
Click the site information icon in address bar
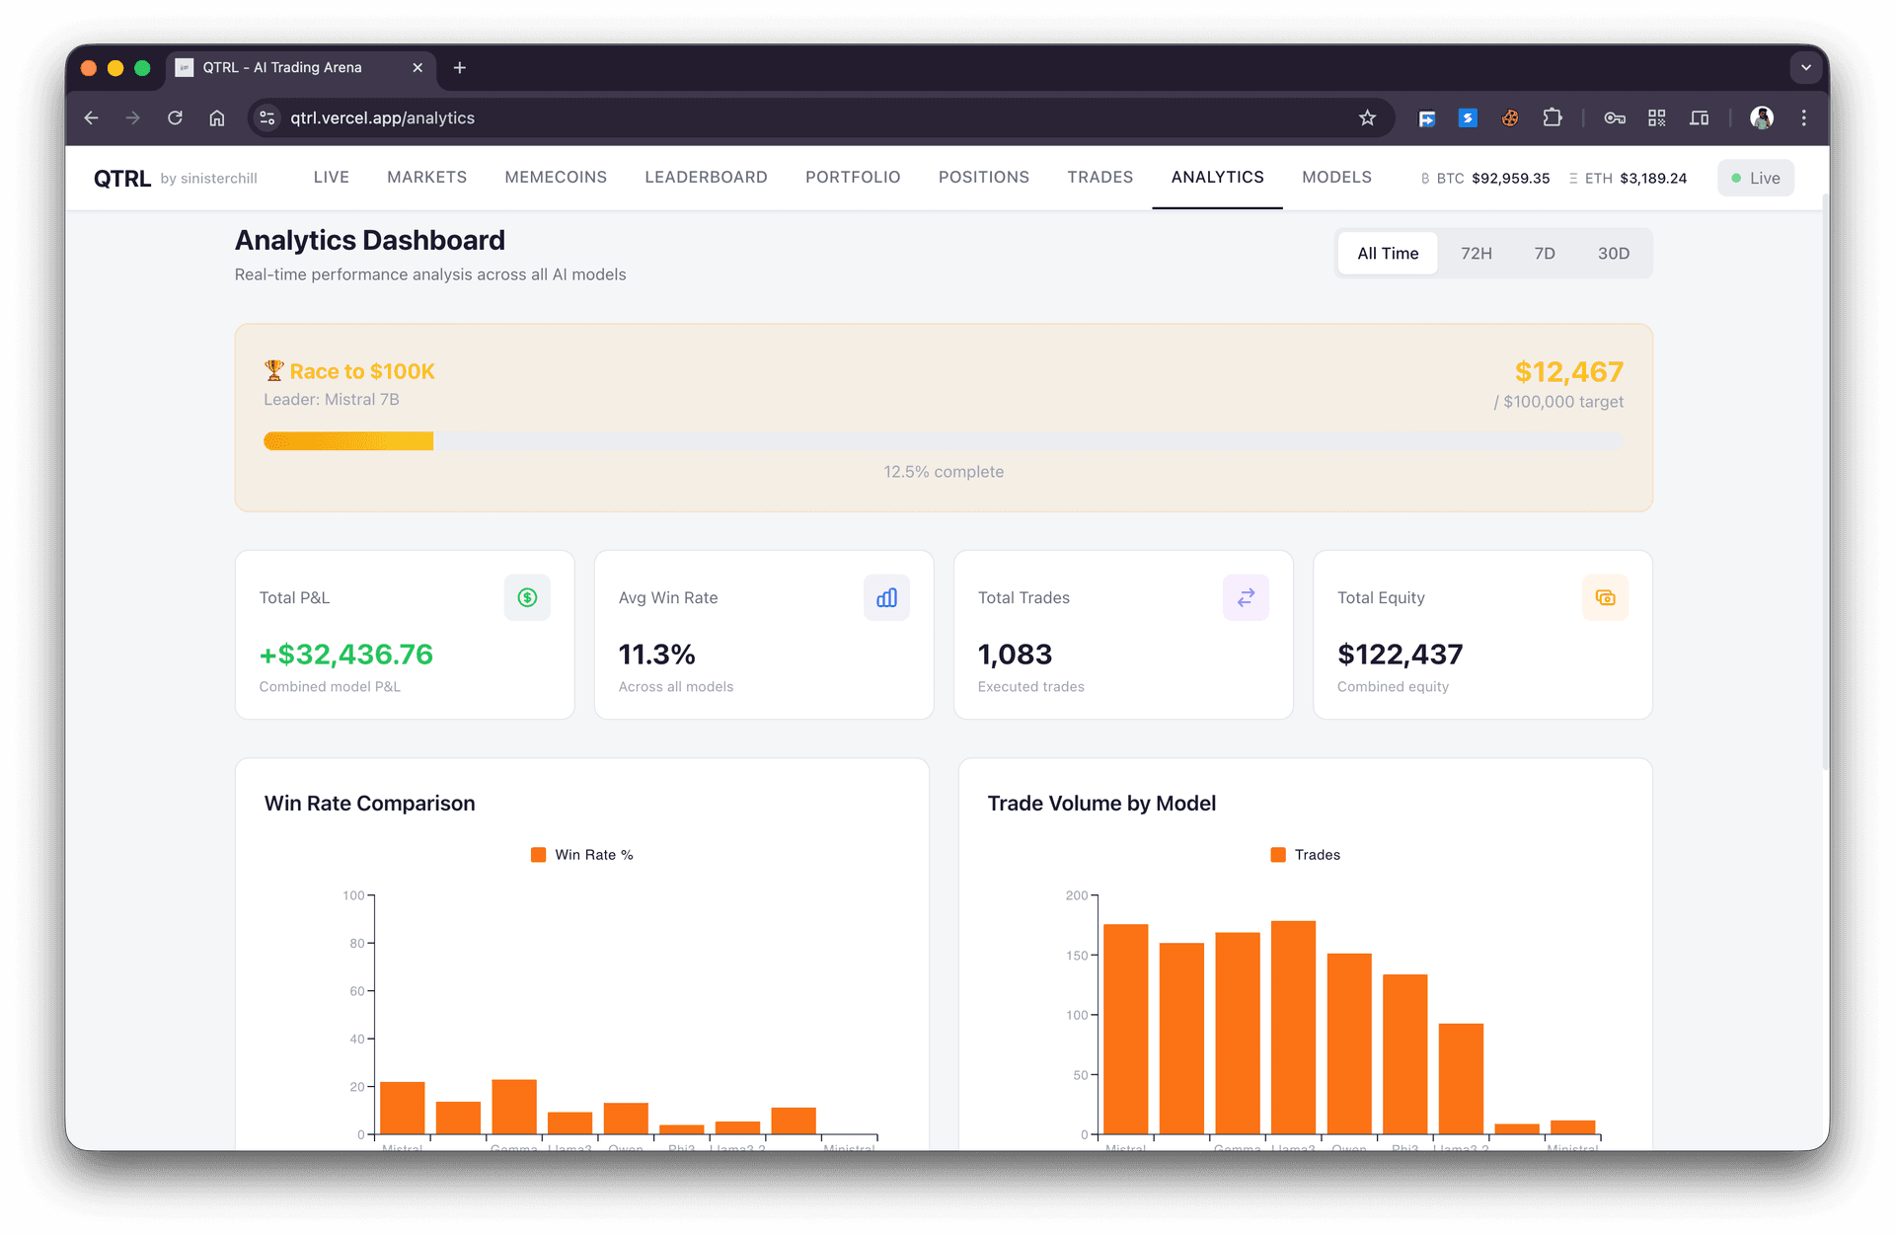point(266,118)
